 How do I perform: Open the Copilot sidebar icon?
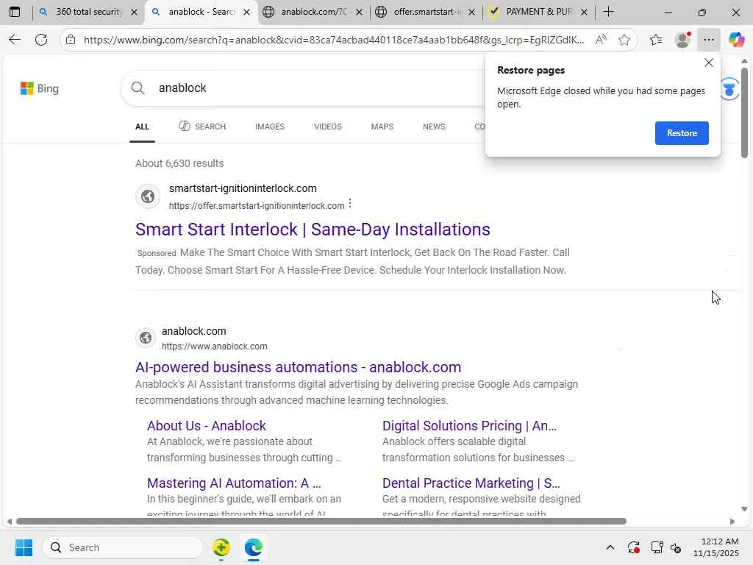pyautogui.click(x=736, y=40)
